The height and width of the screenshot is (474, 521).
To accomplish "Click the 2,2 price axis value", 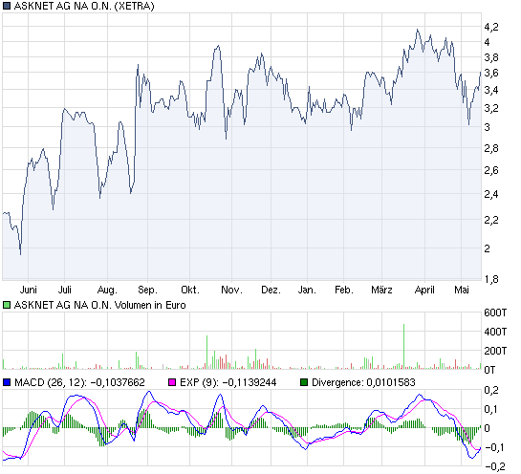I will 491,220.
